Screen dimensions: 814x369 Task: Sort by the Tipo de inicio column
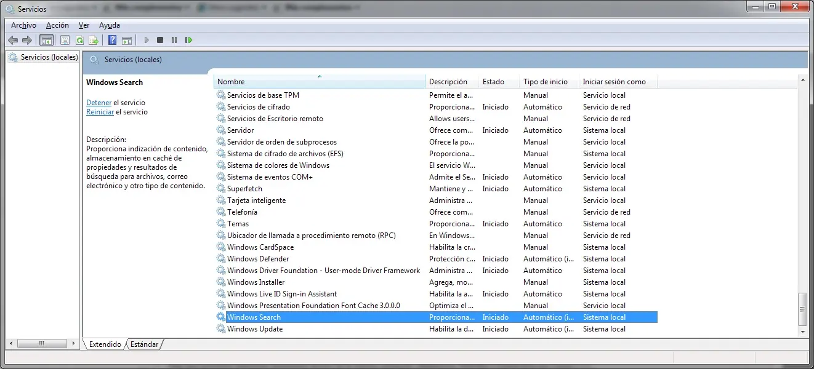click(545, 82)
